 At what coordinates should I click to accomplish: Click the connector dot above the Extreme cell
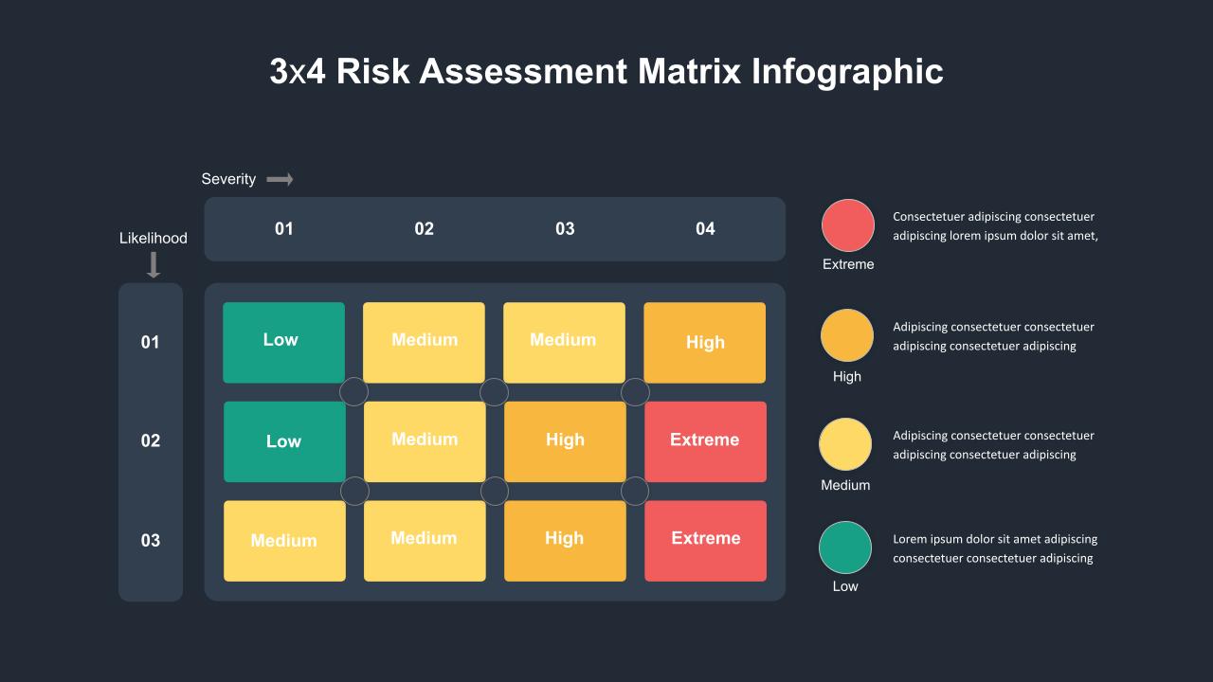point(635,391)
